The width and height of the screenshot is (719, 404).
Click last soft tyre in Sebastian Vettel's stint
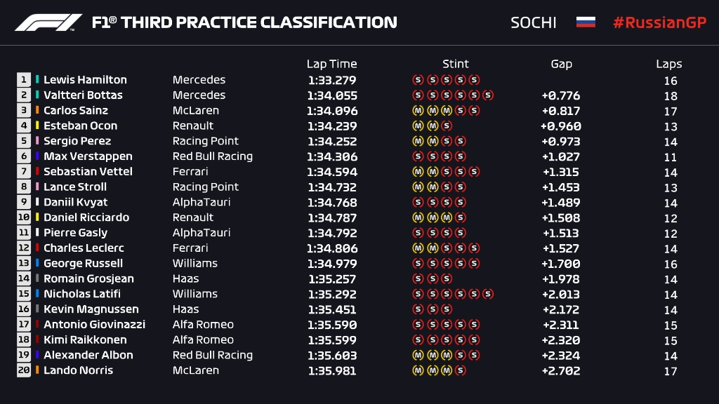pos(474,172)
